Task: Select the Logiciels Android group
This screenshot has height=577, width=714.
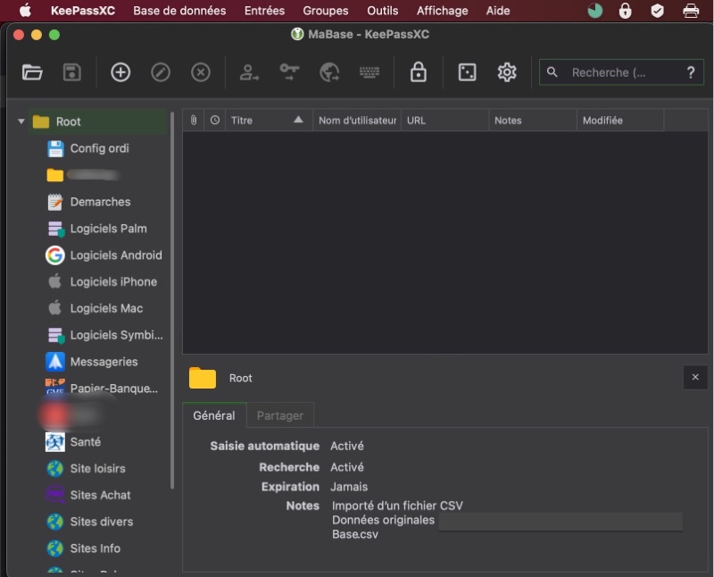Action: tap(116, 255)
